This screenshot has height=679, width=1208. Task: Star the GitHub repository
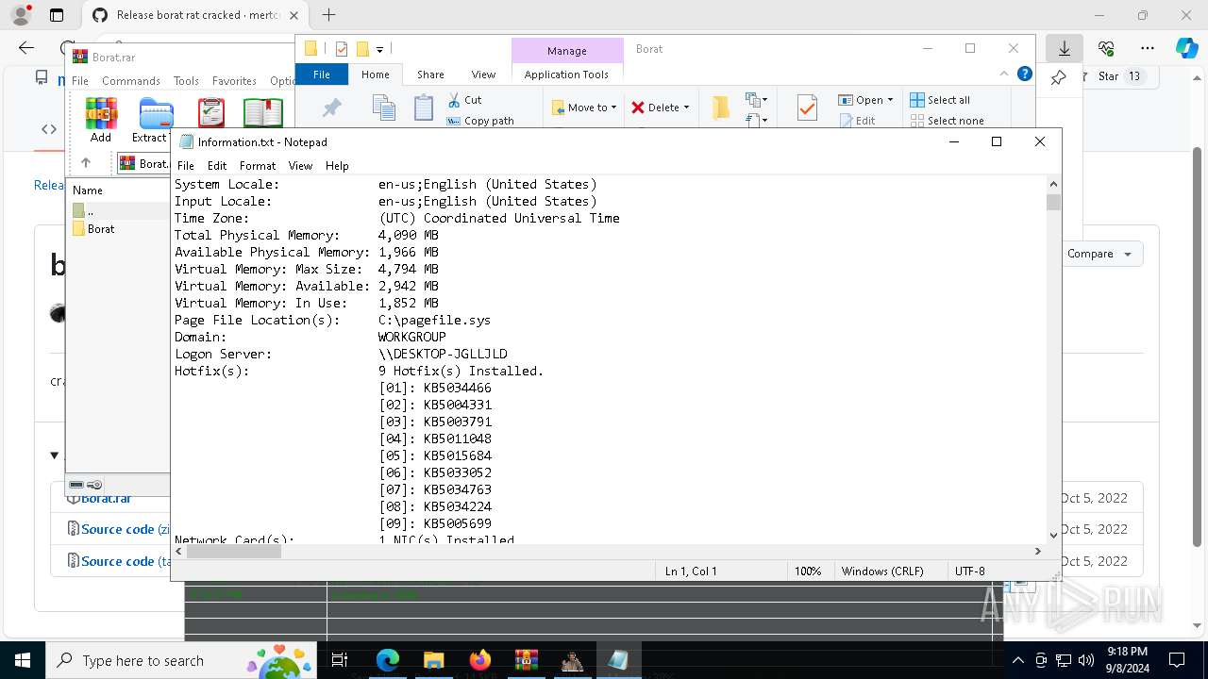coord(1109,76)
